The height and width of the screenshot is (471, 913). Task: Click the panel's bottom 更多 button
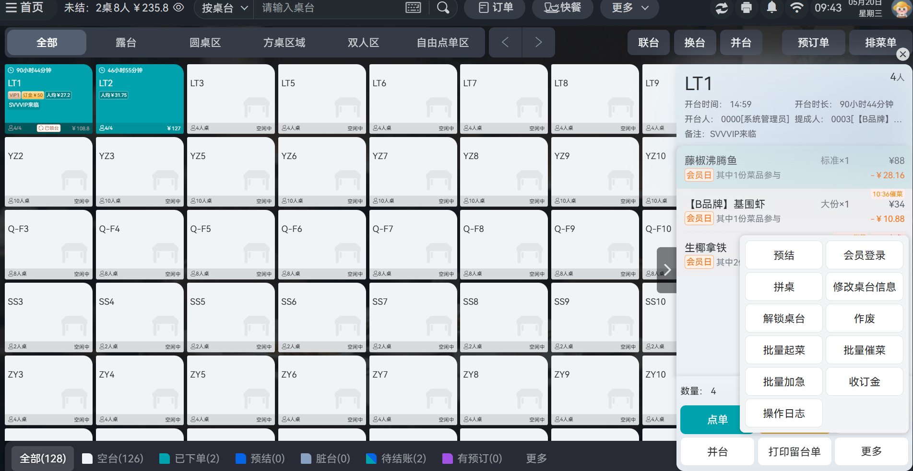click(871, 452)
